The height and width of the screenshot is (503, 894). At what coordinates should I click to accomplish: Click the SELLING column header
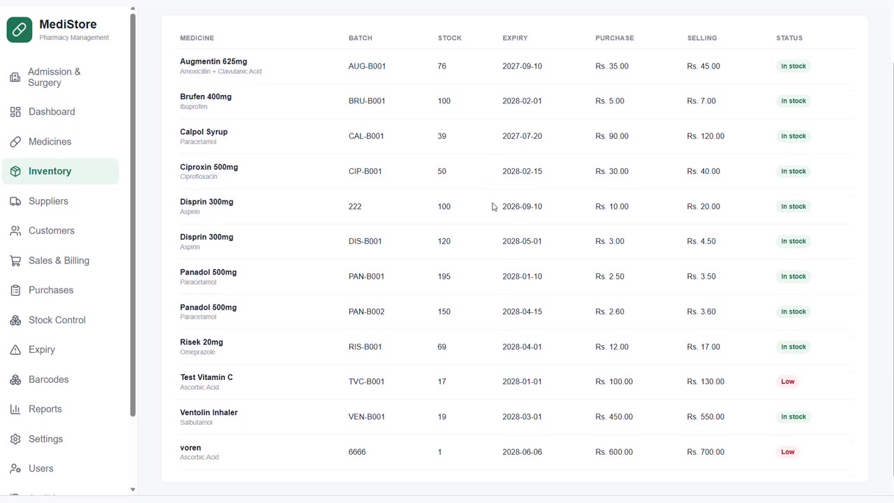(702, 38)
